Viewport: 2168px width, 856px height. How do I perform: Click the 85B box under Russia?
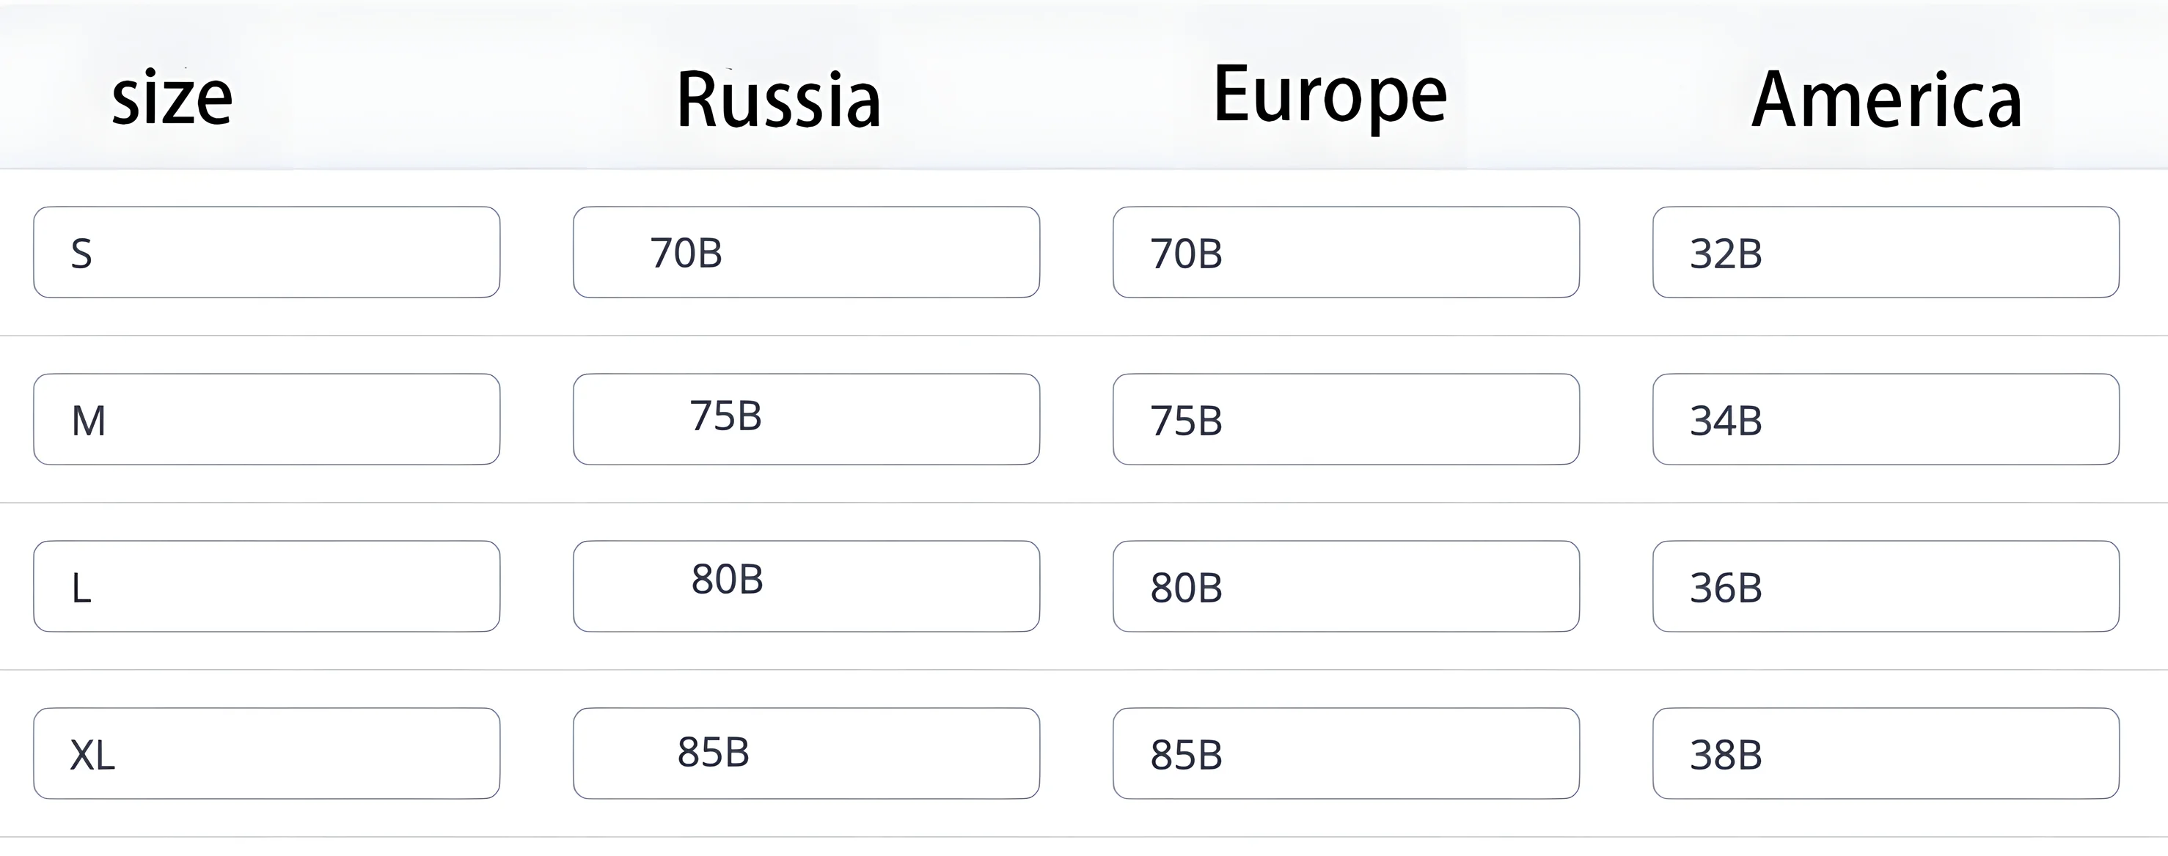coord(806,753)
